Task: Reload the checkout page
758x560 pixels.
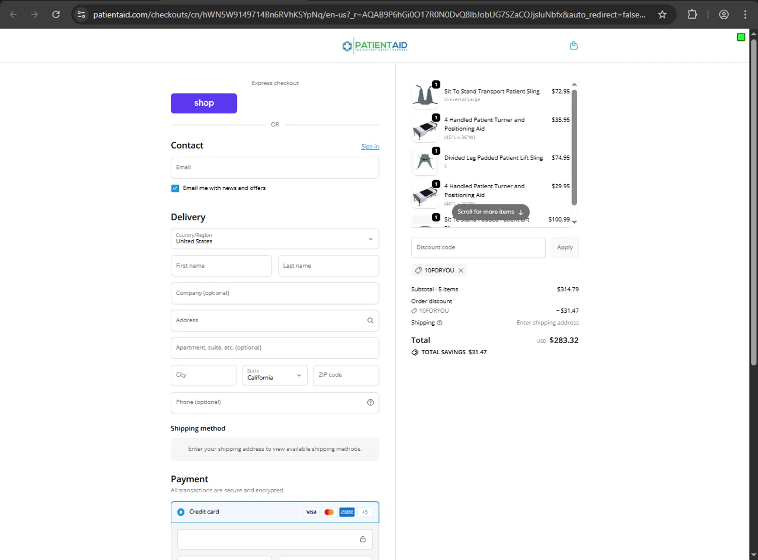Action: [x=56, y=15]
